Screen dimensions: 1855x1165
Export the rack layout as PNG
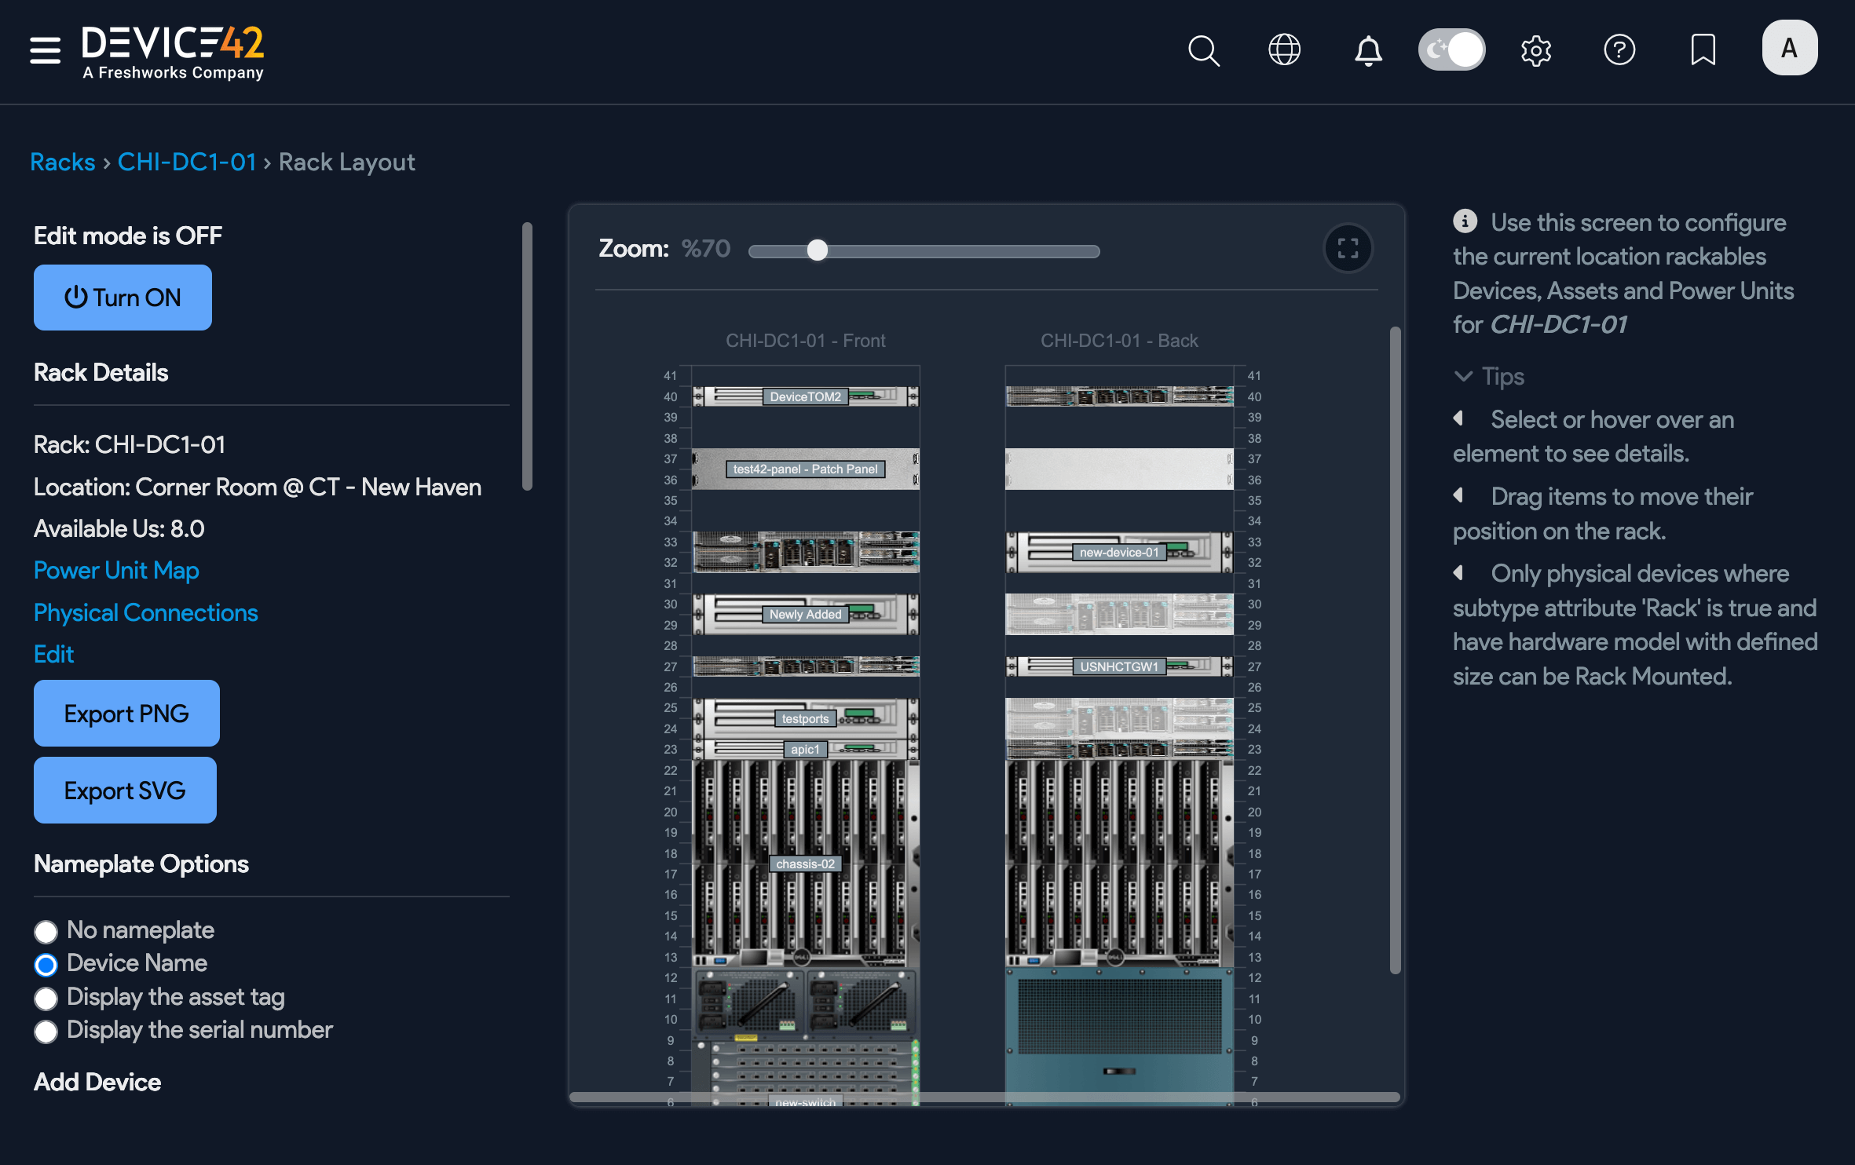pos(126,713)
